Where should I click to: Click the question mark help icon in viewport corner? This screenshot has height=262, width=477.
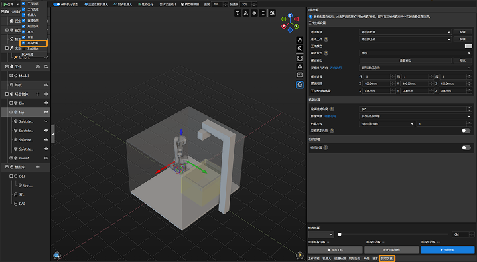coord(299,255)
